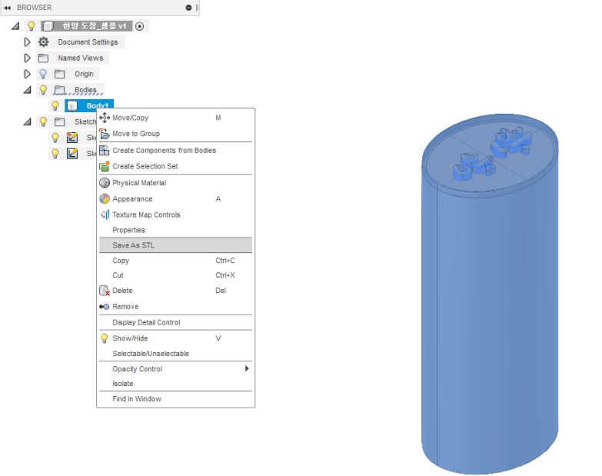This screenshot has height=476, width=602.
Task: Click Find in Window menu entry
Action: [x=137, y=399]
